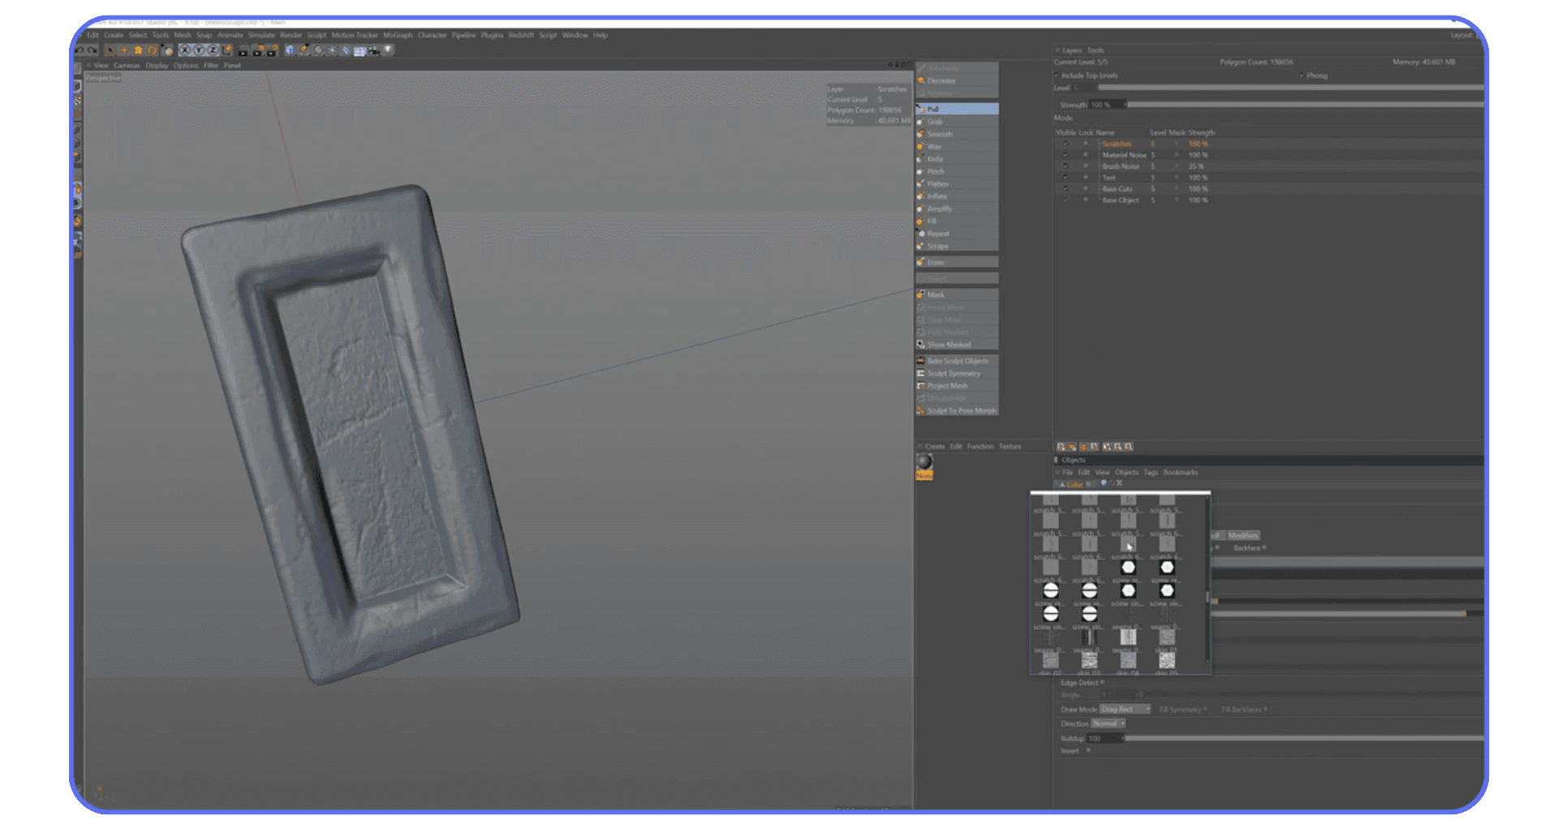Select the Grab sculpt tool

[937, 121]
